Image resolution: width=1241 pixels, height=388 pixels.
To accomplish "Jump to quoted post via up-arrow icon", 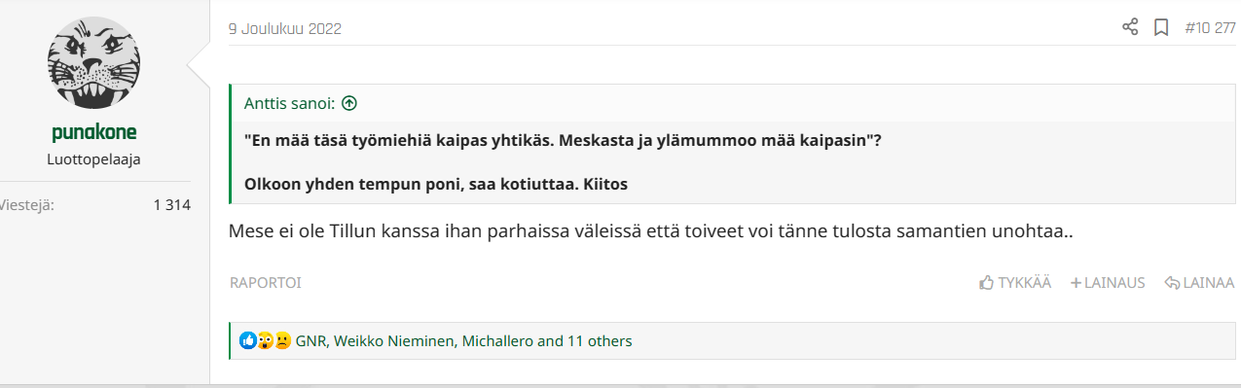I will [349, 103].
